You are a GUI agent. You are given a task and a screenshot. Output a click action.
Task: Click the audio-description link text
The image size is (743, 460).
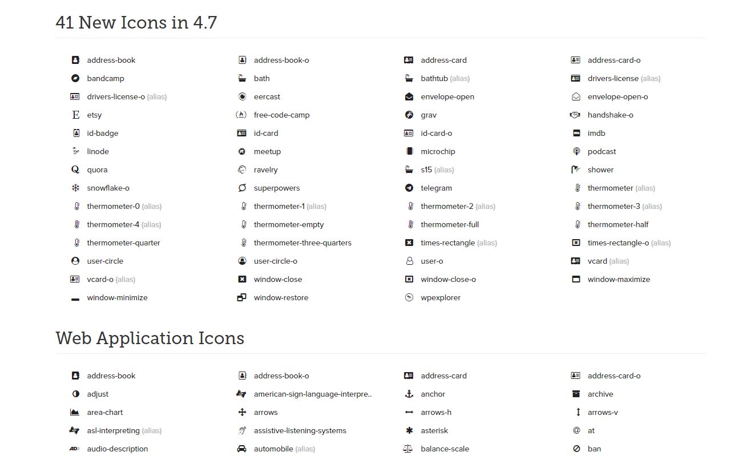coord(116,449)
